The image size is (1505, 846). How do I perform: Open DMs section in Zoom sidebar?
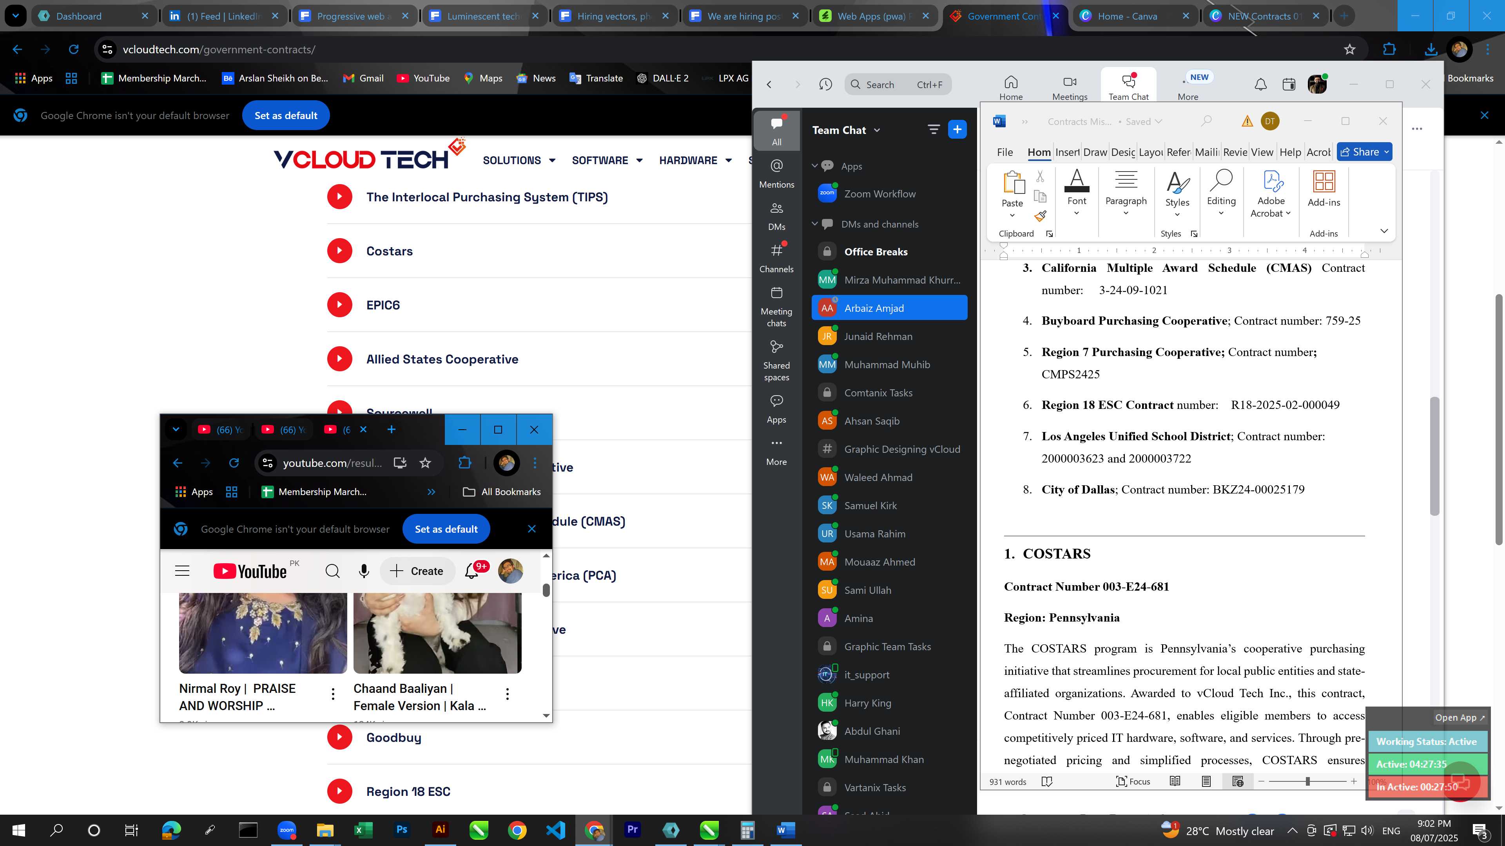[776, 216]
